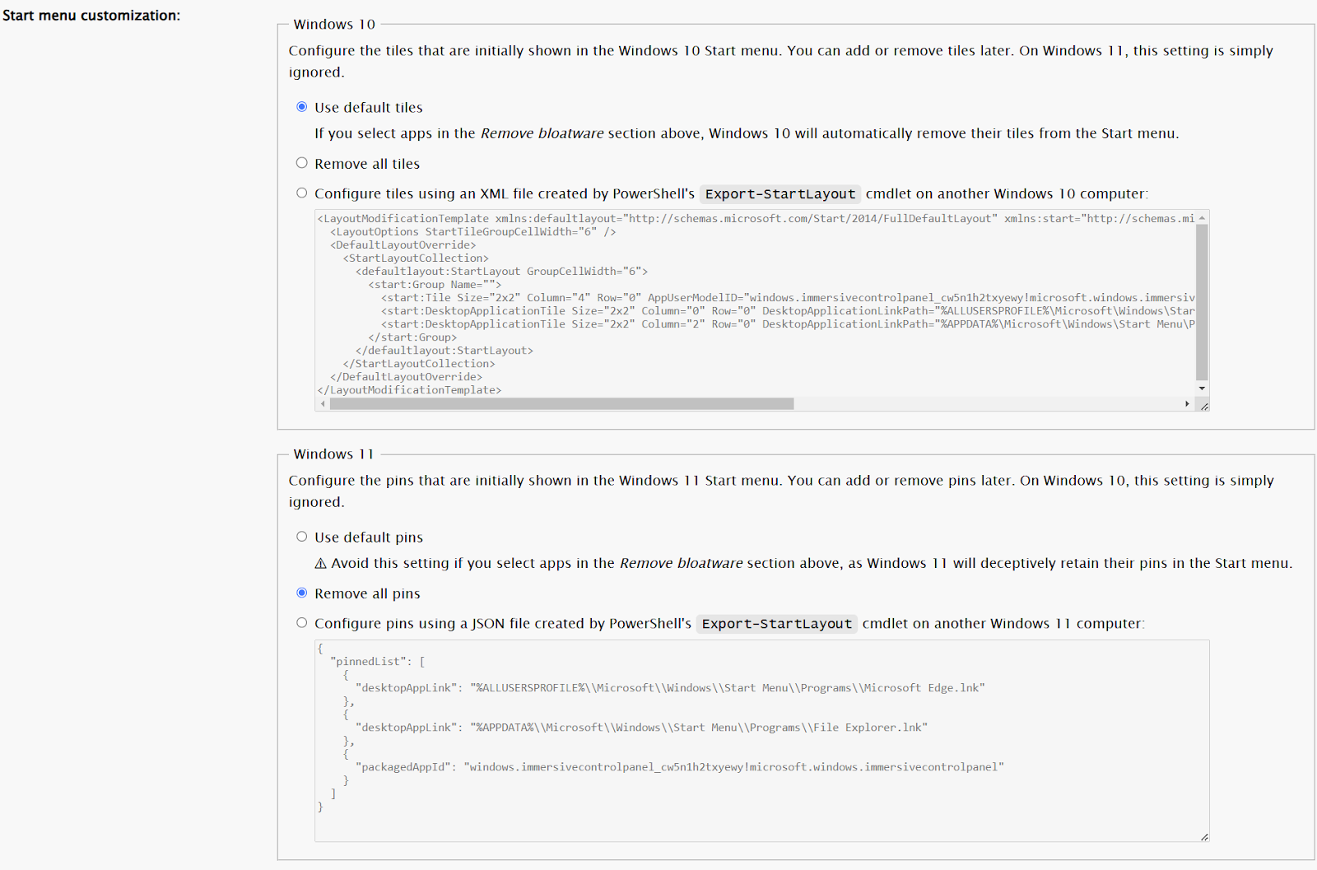Select the "Use default tiles" radio button
Screen dimensions: 1317x870
point(302,107)
